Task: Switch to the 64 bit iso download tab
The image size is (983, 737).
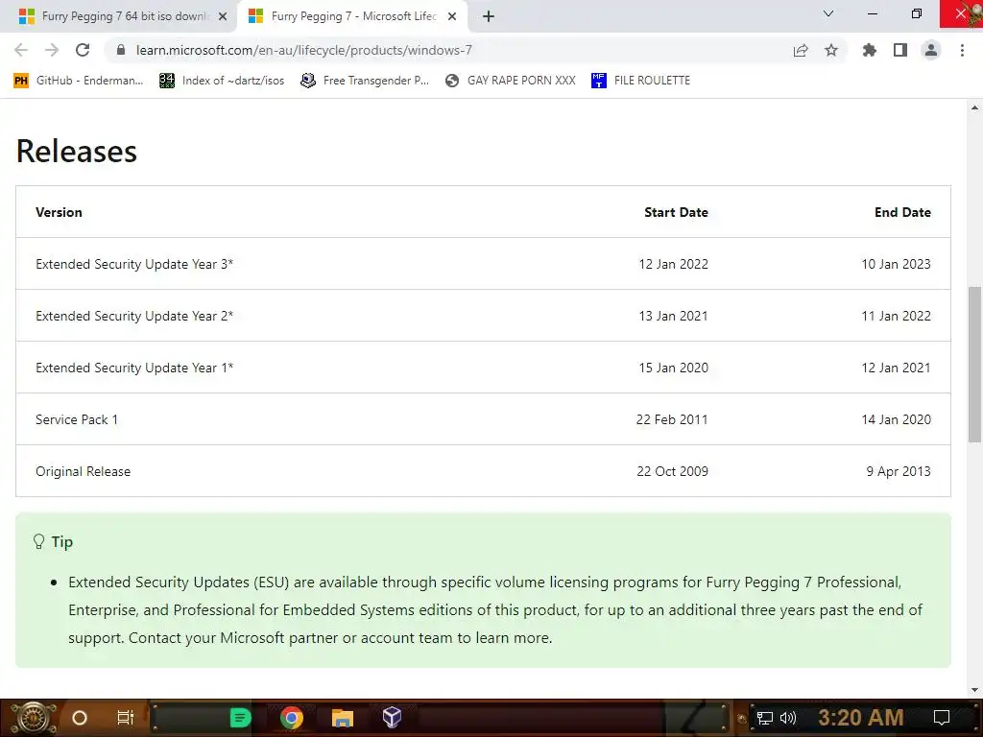Action: coord(123,16)
